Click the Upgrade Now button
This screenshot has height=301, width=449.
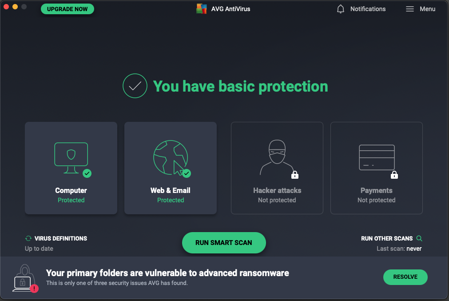tap(68, 9)
